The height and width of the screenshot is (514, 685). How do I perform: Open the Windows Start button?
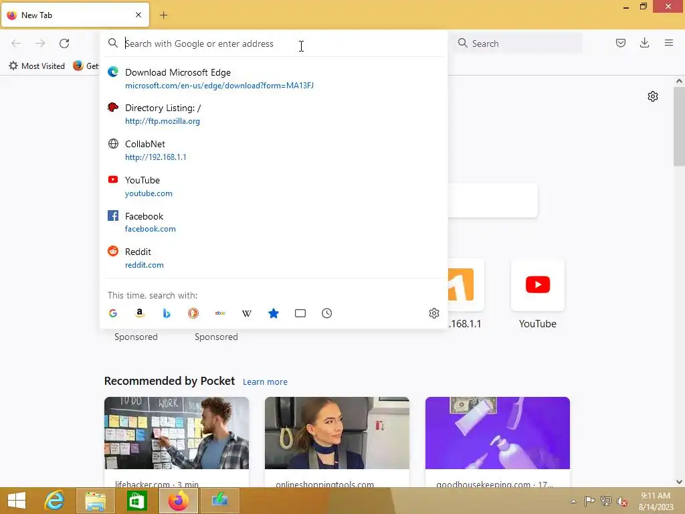click(x=17, y=501)
